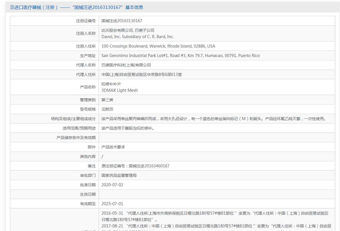Click the 代理人名称 label
Image resolution: width=340 pixels, height=231 pixels.
point(86,65)
